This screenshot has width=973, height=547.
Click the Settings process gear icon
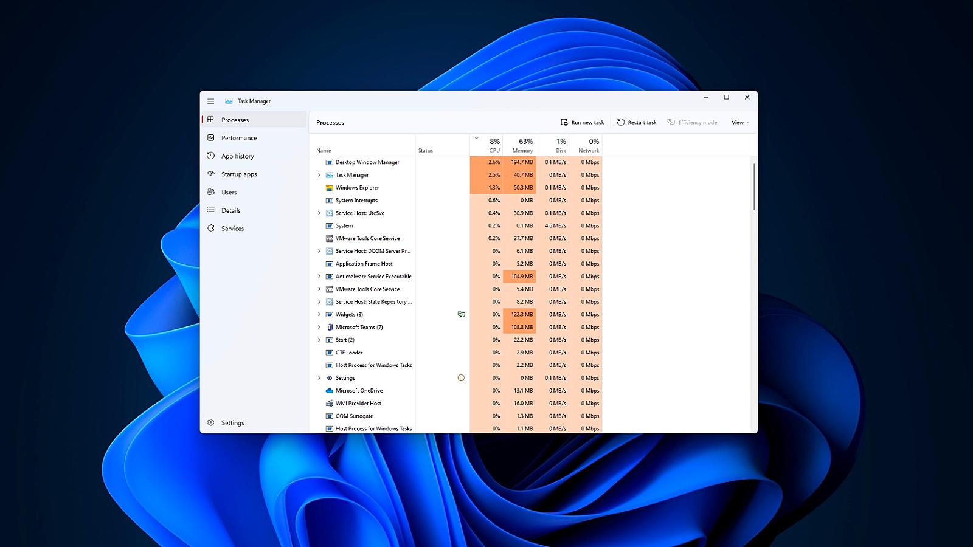pyautogui.click(x=329, y=378)
